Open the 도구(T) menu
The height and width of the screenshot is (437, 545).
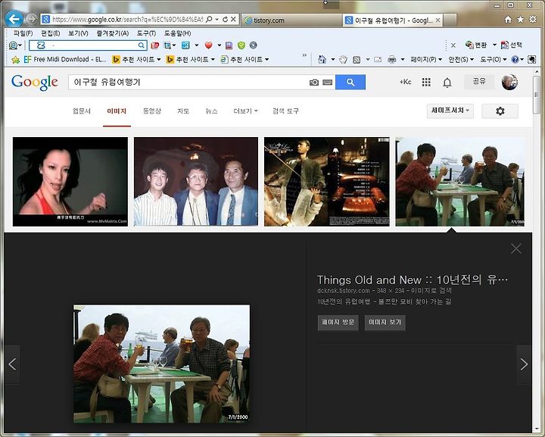[x=146, y=33]
